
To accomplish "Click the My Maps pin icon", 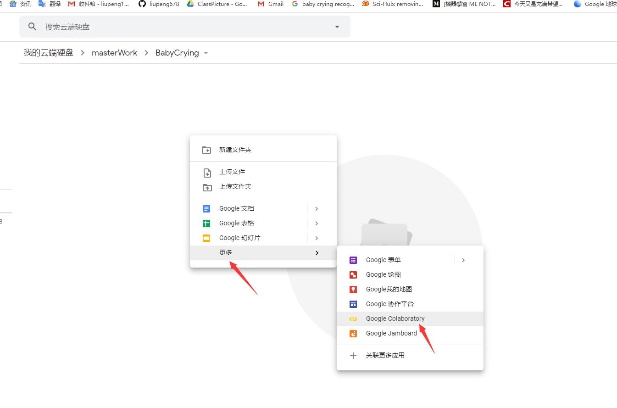I will click(353, 290).
